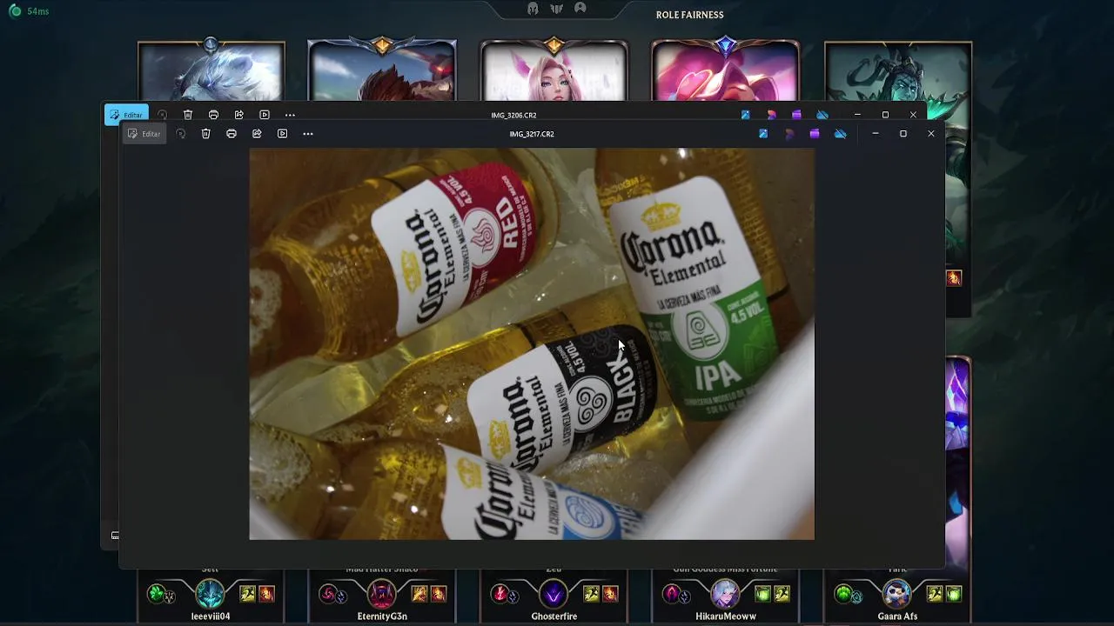Click the 54ms ping indicator
This screenshot has height=626, width=1114.
coord(29,11)
